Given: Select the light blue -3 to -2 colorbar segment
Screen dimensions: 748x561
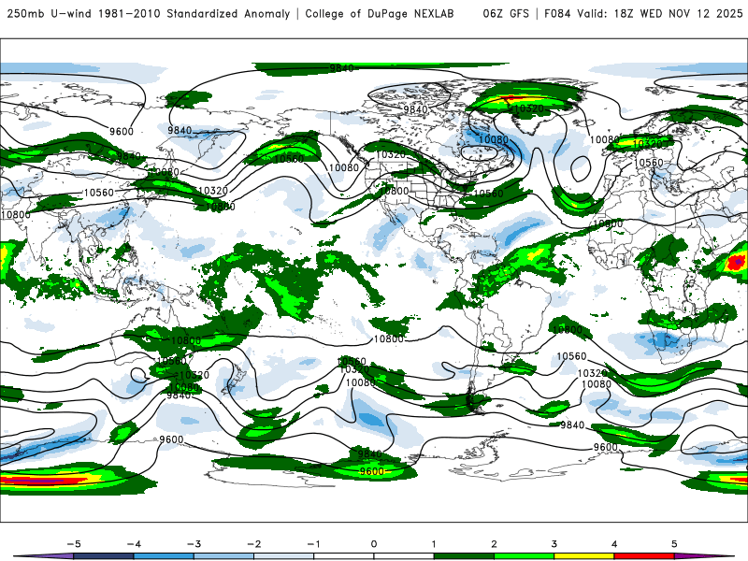Looking at the screenshot, I should (223, 556).
